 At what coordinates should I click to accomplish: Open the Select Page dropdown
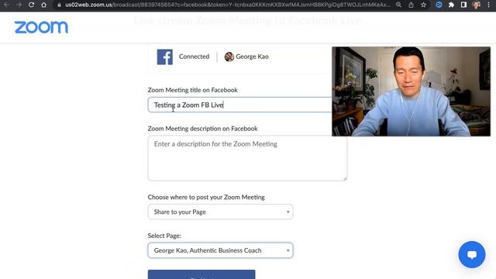[220, 250]
